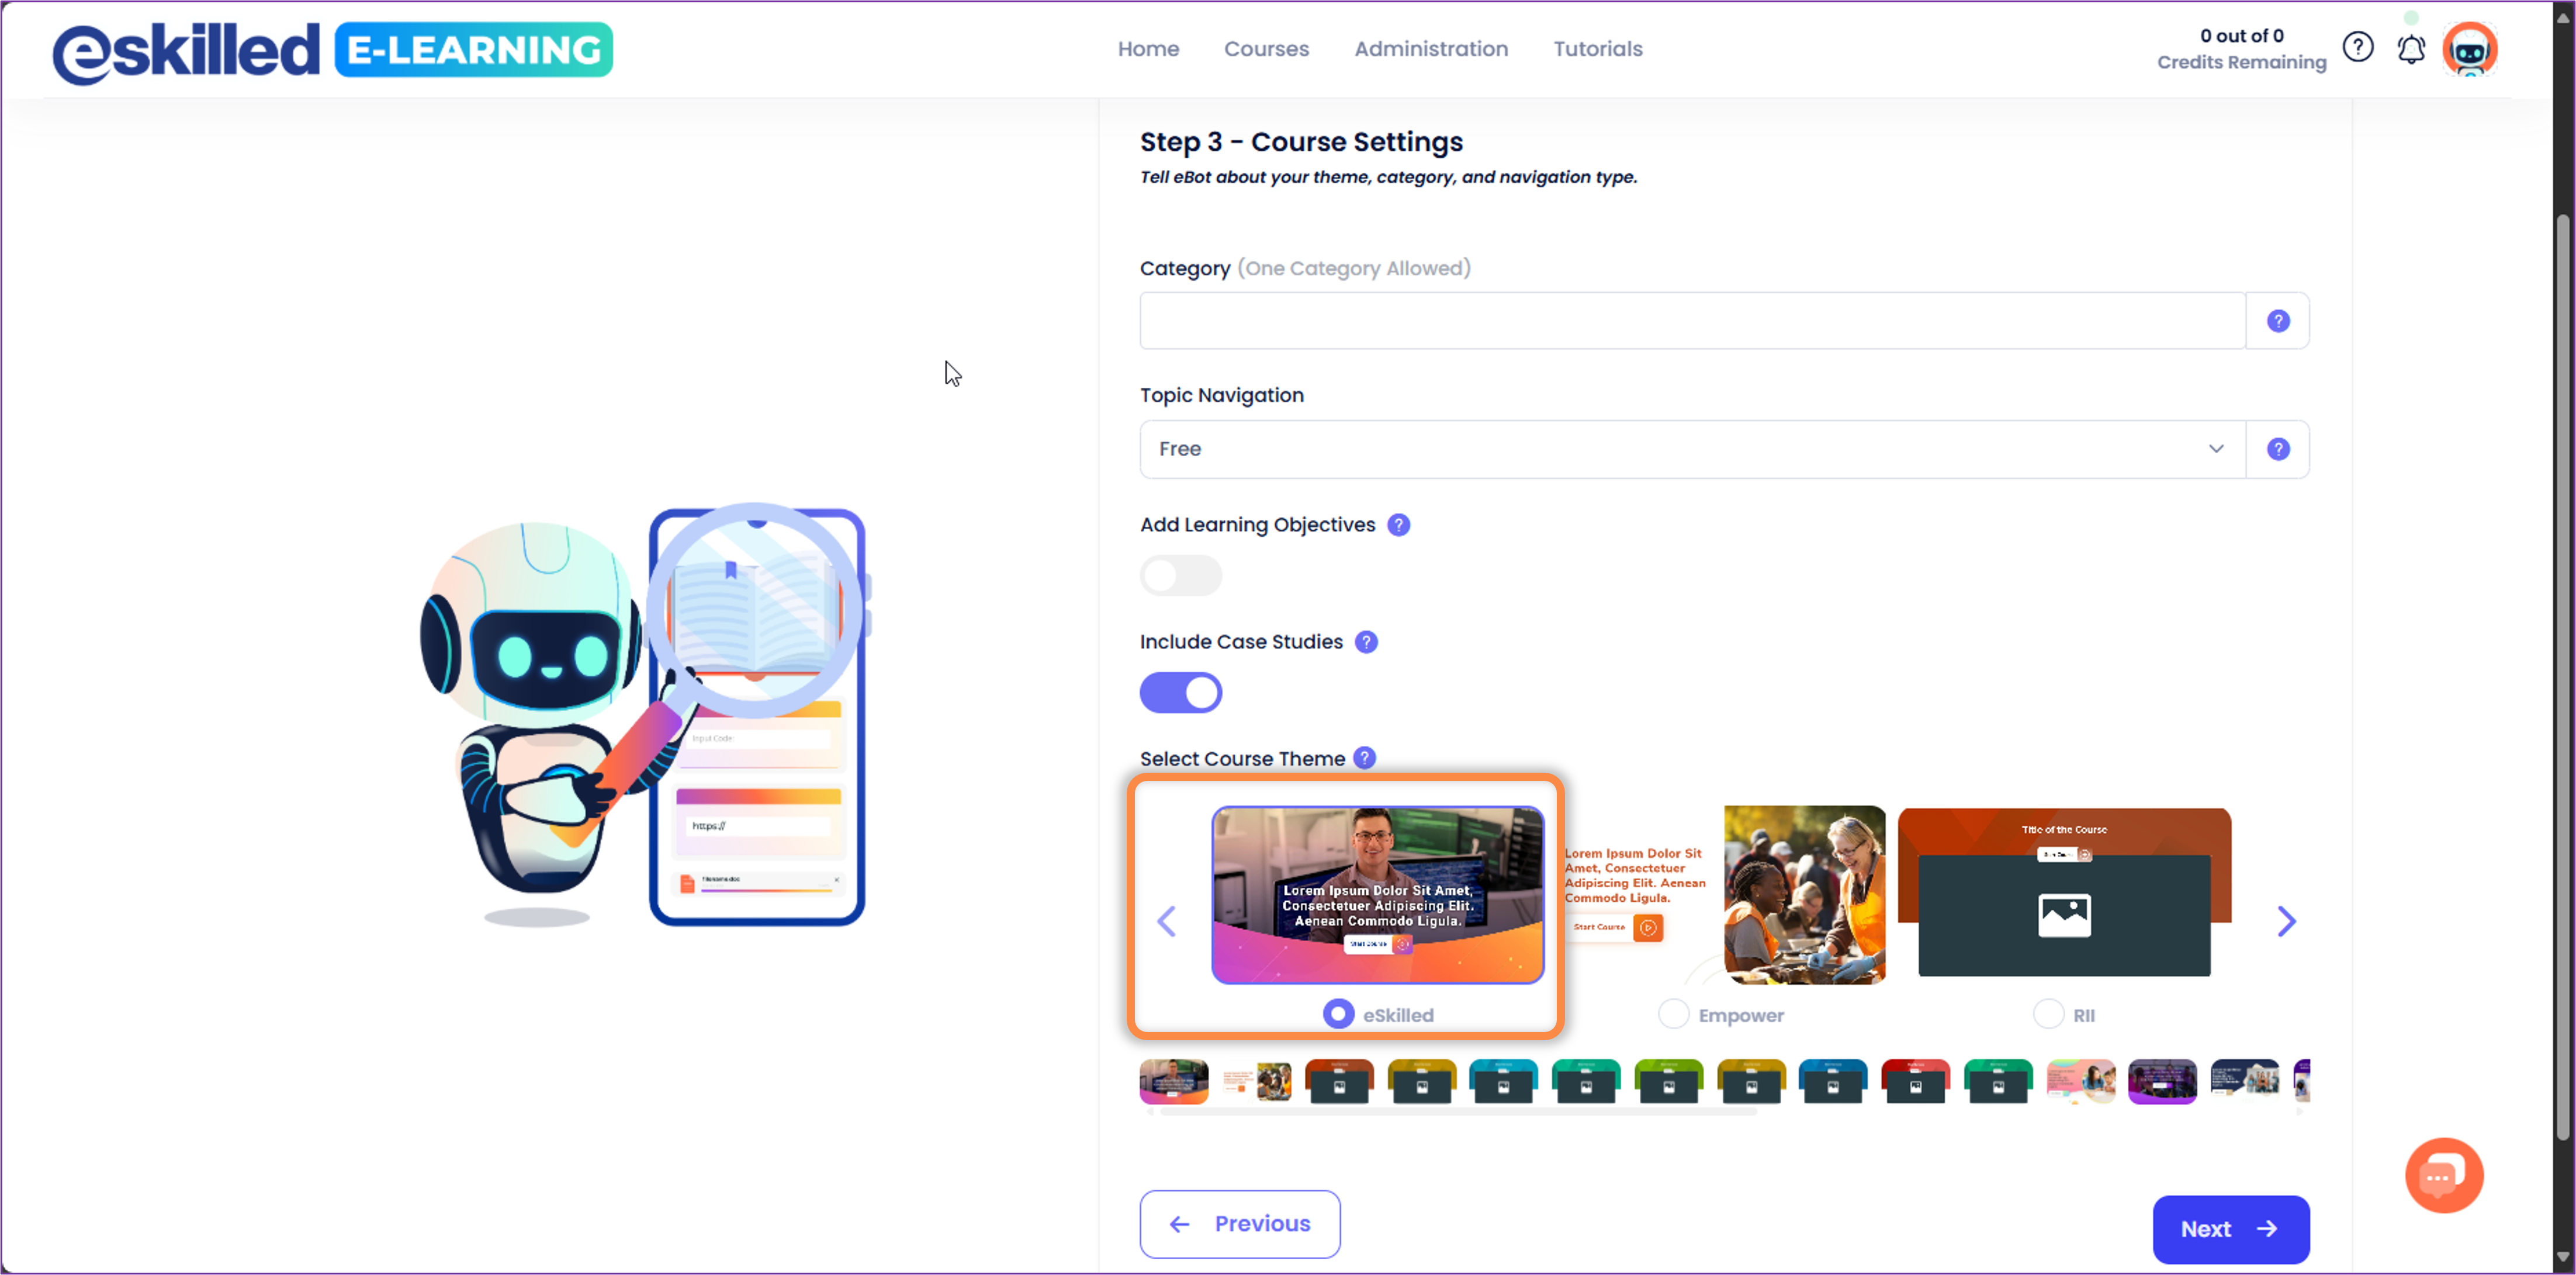Click the Topic Navigation help icon
The width and height of the screenshot is (2576, 1275).
[2278, 449]
